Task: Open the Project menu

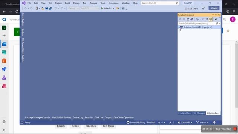Action: [58, 3]
